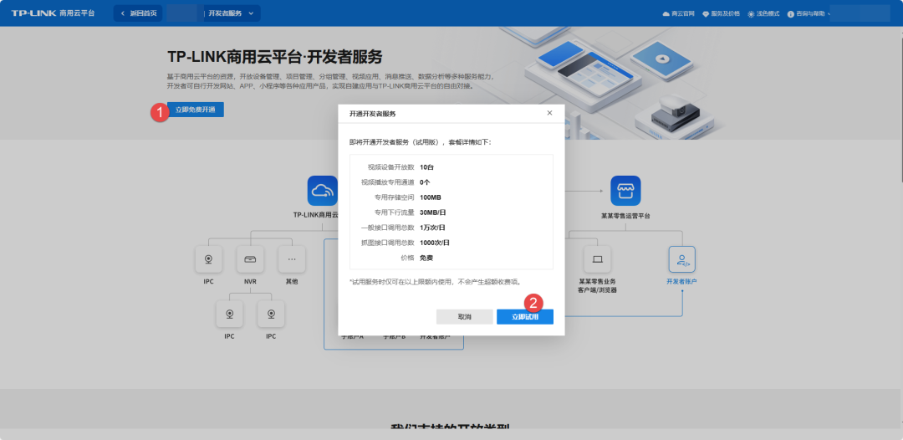The width and height of the screenshot is (903, 440).
Task: Click 取消 in the dialog
Action: click(x=465, y=317)
